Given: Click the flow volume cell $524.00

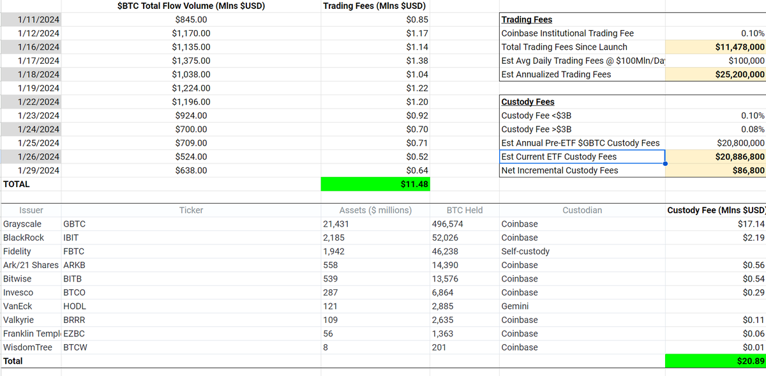Looking at the screenshot, I should pyautogui.click(x=191, y=156).
